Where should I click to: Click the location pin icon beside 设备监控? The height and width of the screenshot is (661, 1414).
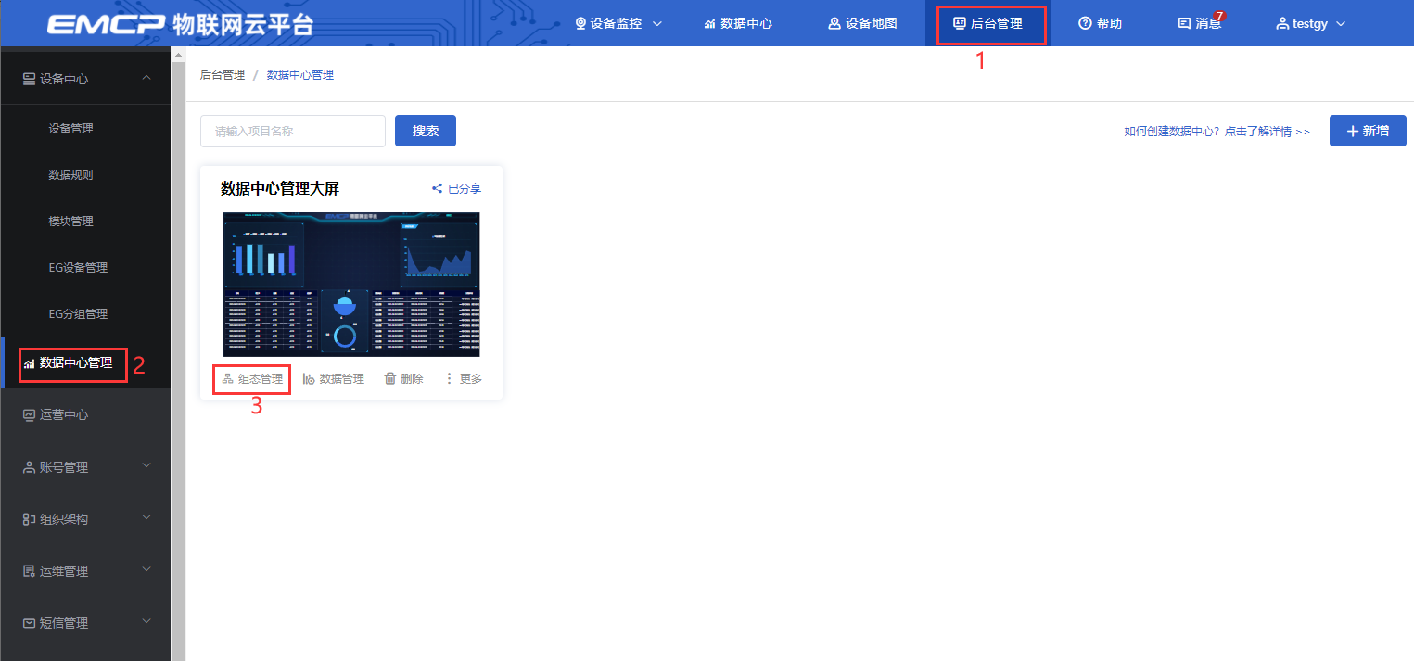(581, 23)
